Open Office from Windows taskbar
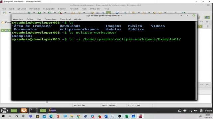The height and width of the screenshot is (119, 213). pyautogui.click(x=58, y=116)
